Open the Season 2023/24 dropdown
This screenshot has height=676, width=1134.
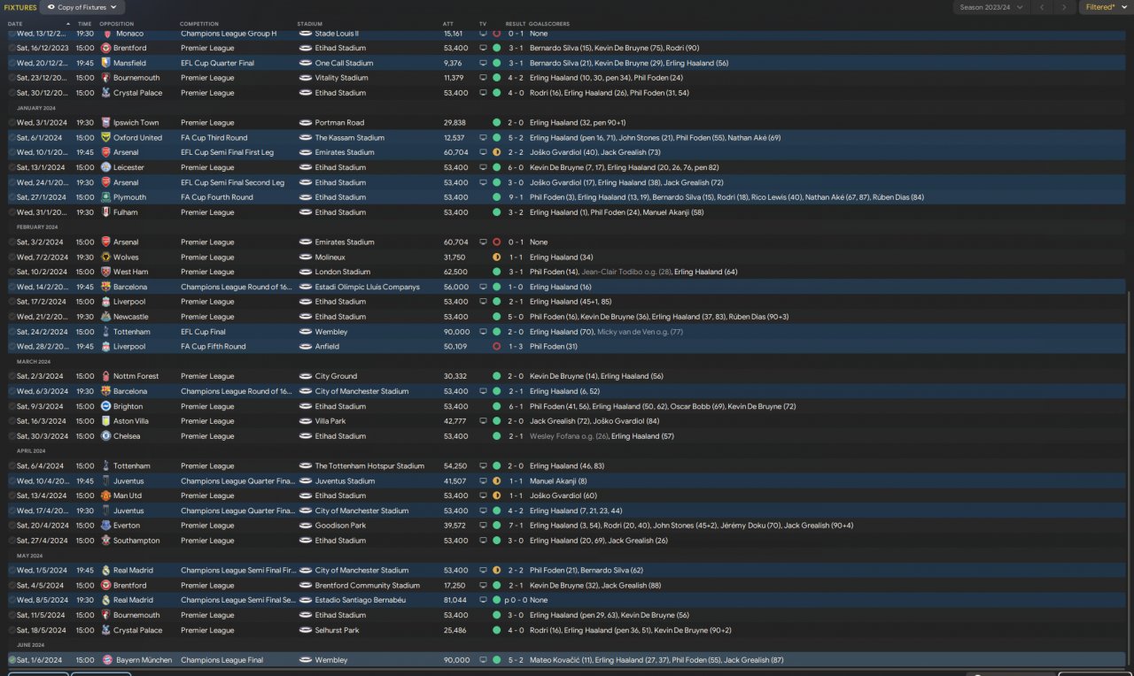pos(991,7)
